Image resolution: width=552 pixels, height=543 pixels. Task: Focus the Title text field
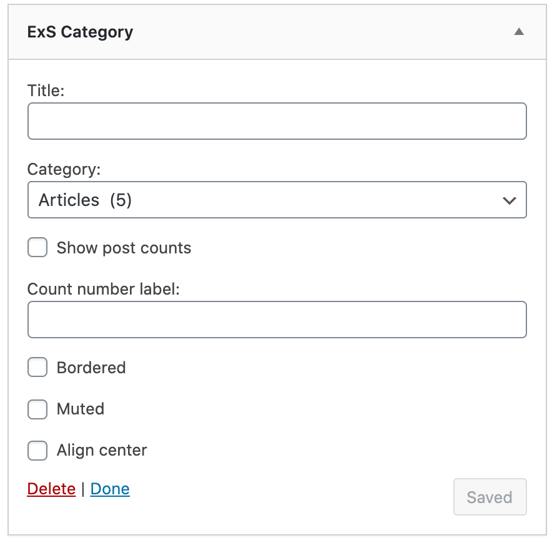pyautogui.click(x=277, y=121)
